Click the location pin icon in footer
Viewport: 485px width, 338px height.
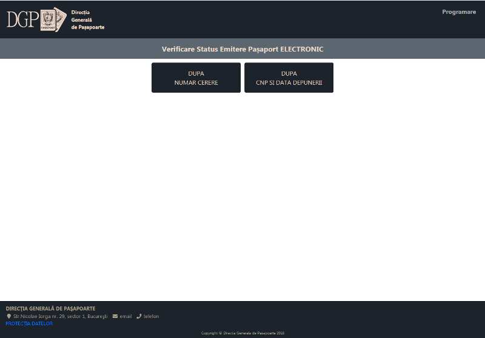9,316
